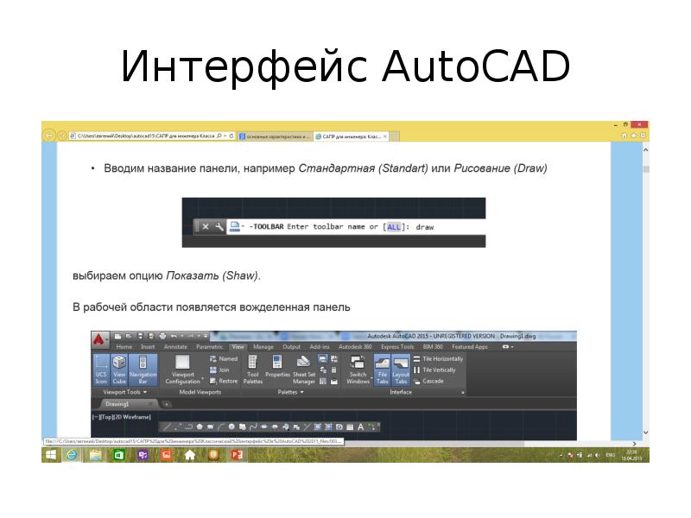Expand the Viewport Tools panel
This screenshot has width=691, height=518.
click(x=124, y=392)
